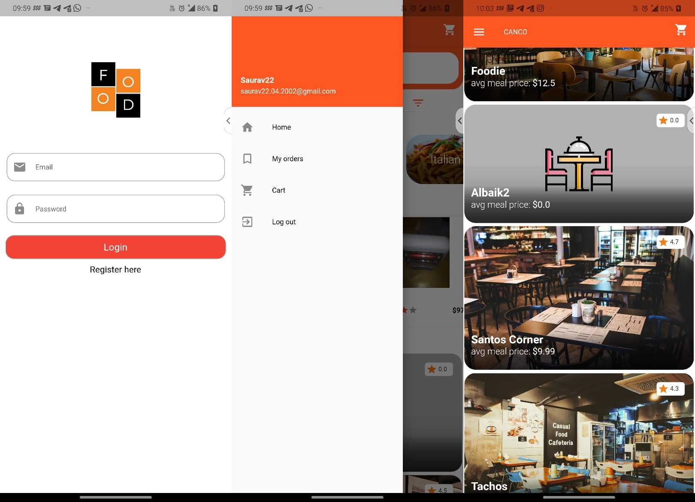Click the bookmark icon for My orders
Image resolution: width=695 pixels, height=502 pixels.
coord(247,159)
